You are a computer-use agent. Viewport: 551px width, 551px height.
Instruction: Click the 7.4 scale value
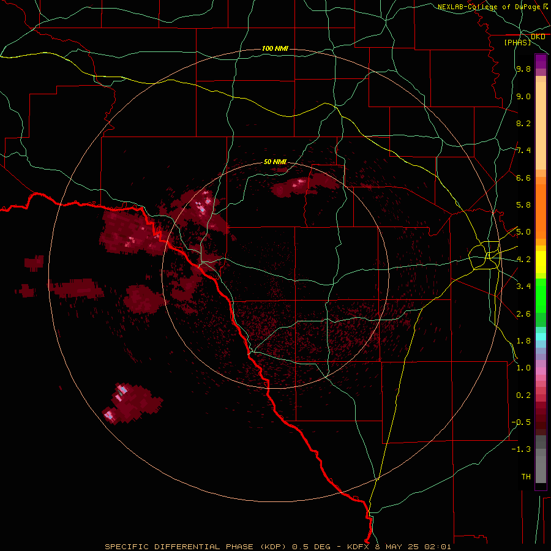[523, 151]
